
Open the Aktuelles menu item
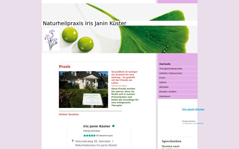(x=178, y=87)
